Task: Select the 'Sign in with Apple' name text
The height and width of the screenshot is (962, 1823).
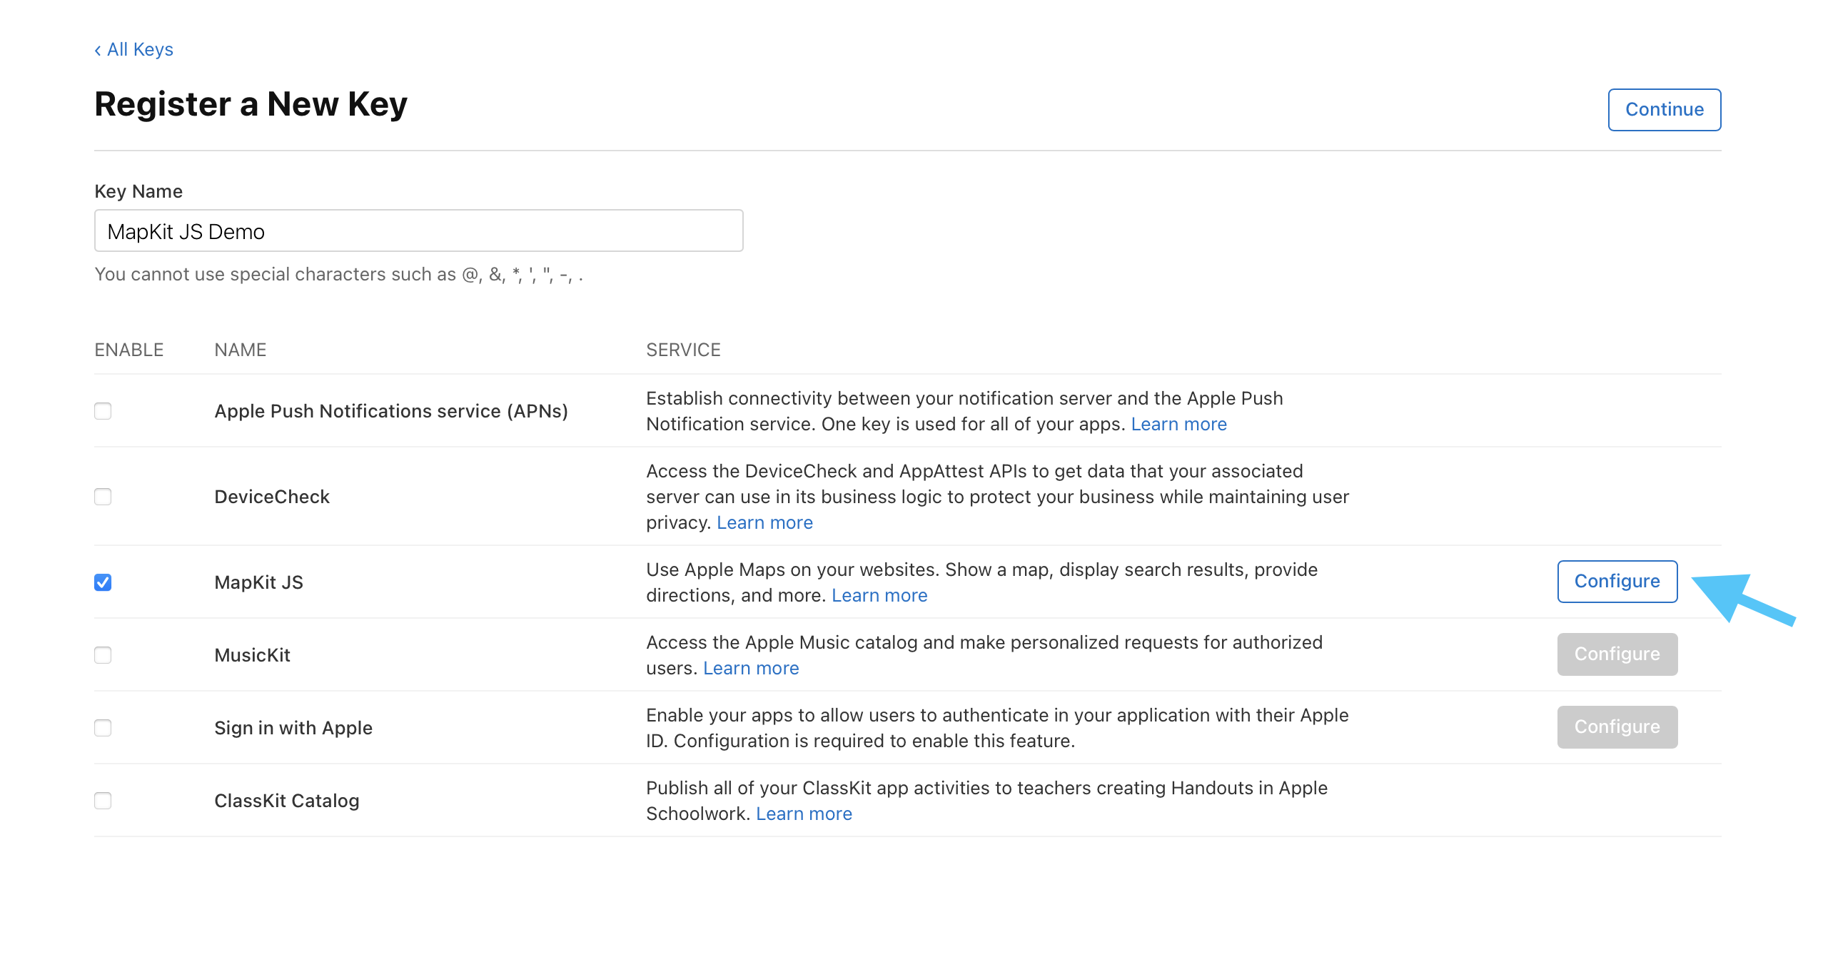Action: [293, 728]
